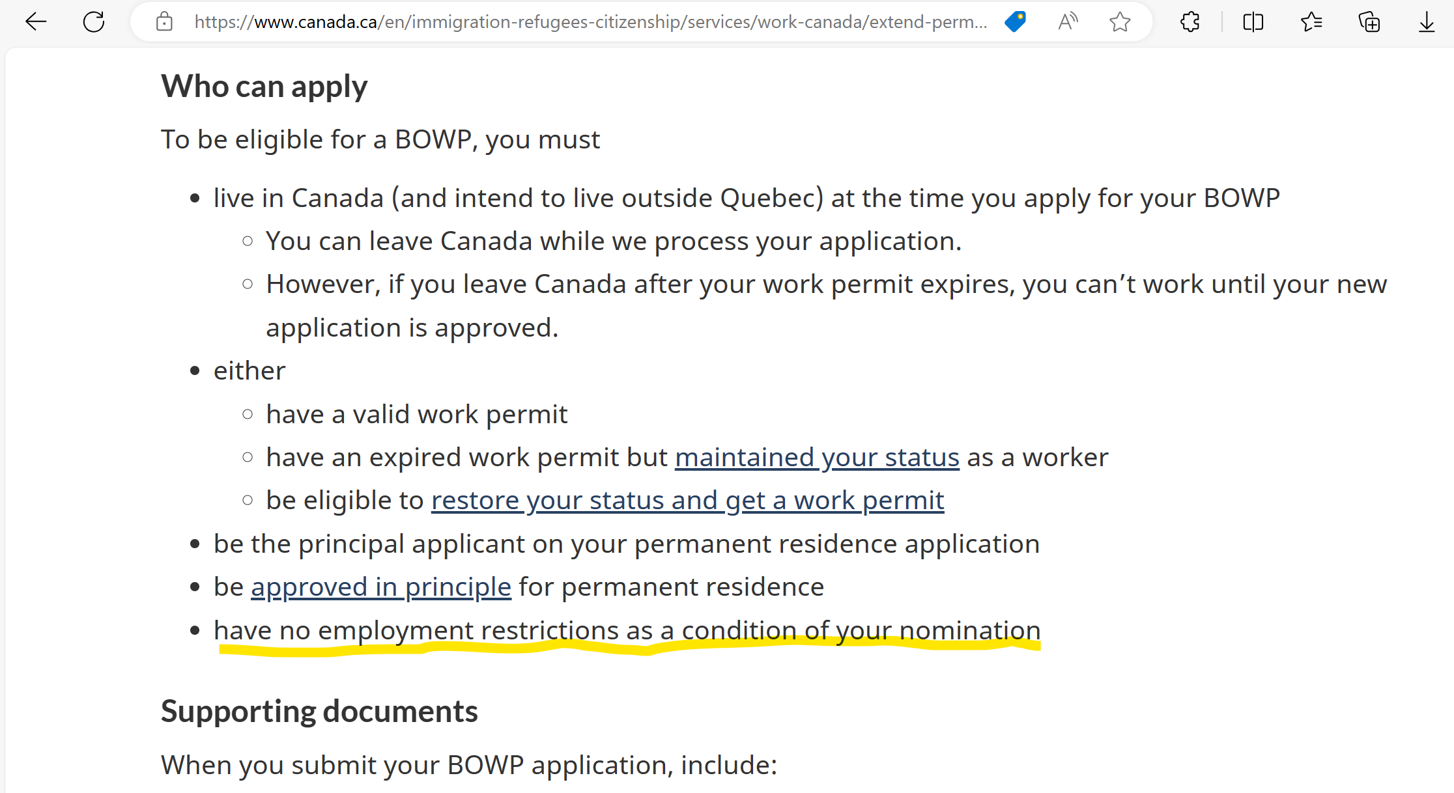Open the 'approved in principle' link
The width and height of the screenshot is (1454, 793).
click(380, 586)
